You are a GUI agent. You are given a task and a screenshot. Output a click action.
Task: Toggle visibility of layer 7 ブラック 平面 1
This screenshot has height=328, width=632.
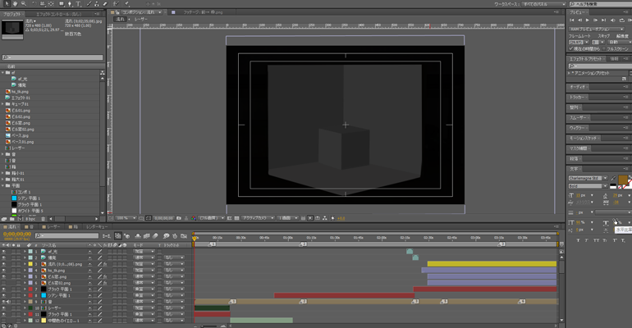[4, 289]
